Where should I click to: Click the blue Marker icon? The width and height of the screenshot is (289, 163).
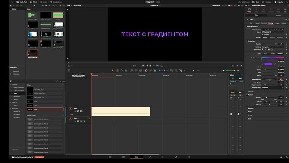point(164,71)
